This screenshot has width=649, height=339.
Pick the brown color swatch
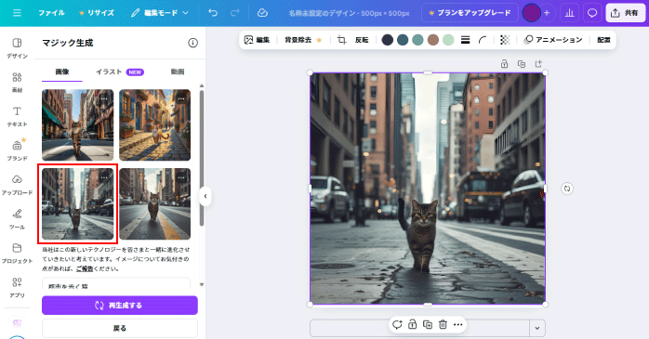coord(433,40)
